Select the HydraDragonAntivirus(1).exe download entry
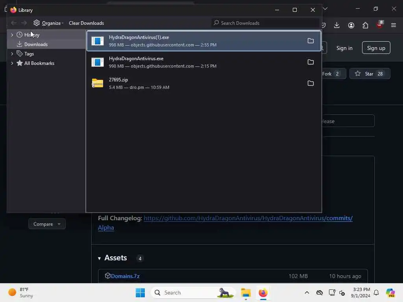This screenshot has width=403, height=302. click(204, 41)
